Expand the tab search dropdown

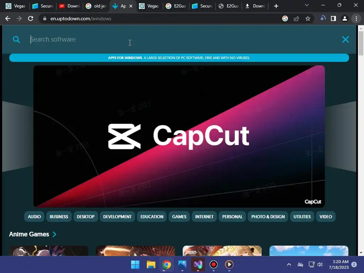pyautogui.click(x=307, y=5)
